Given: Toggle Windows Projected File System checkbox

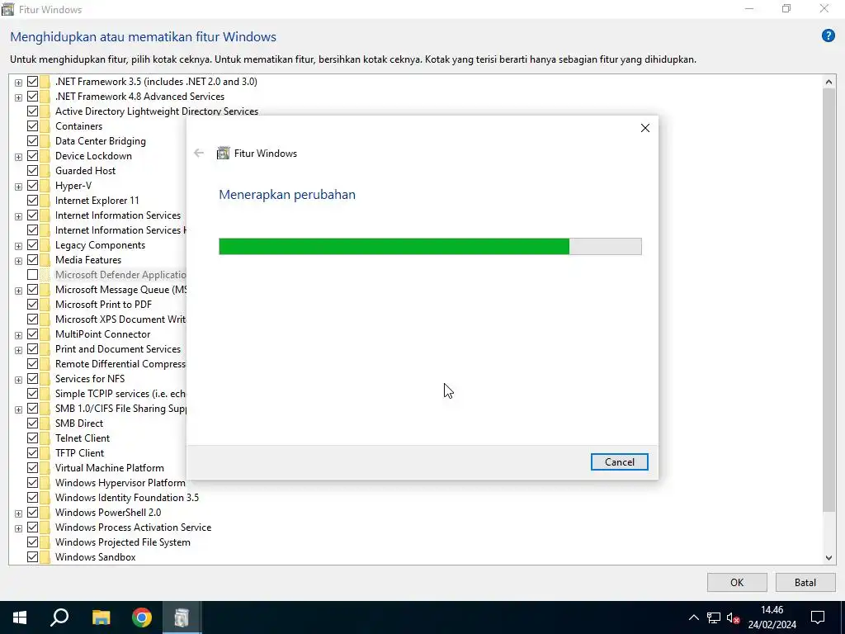Looking at the screenshot, I should [x=32, y=542].
